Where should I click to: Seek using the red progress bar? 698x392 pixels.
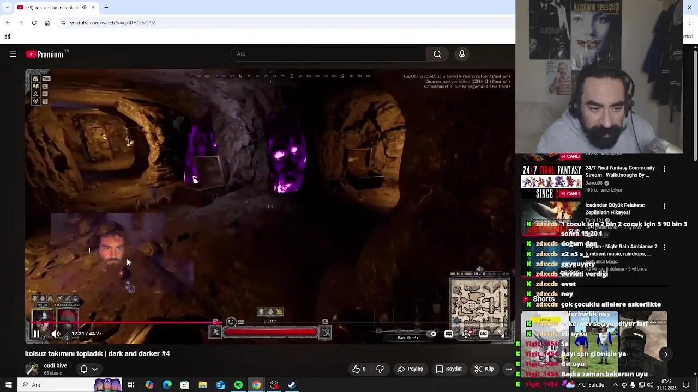click(270, 323)
